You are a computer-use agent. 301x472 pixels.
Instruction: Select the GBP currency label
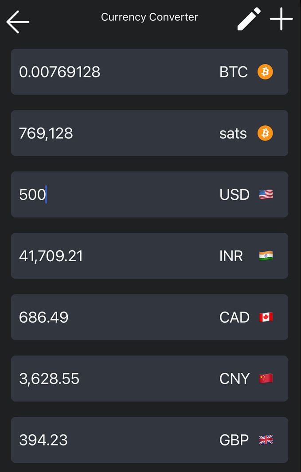point(234,440)
